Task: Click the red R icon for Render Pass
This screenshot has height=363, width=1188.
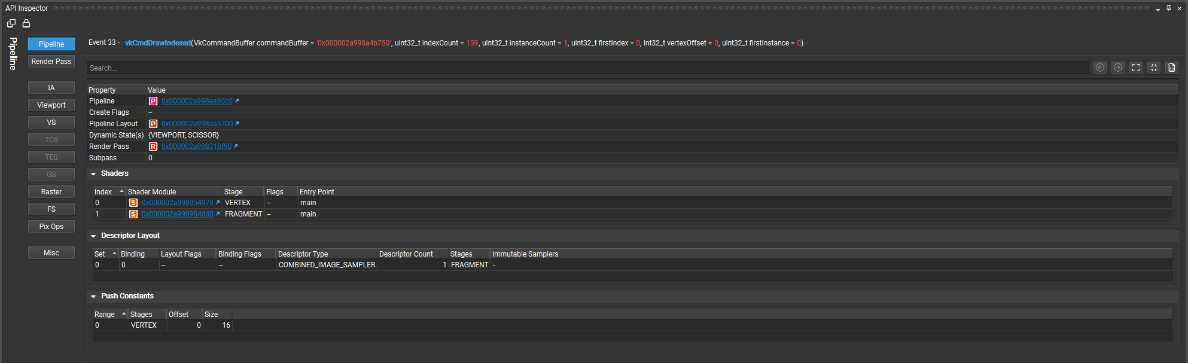Action: (153, 147)
